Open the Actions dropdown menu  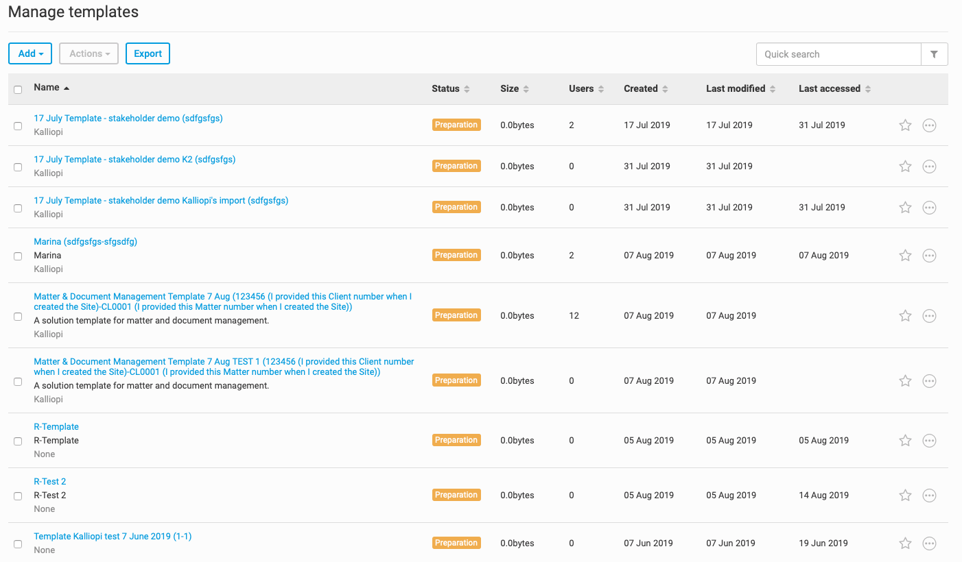pos(89,53)
